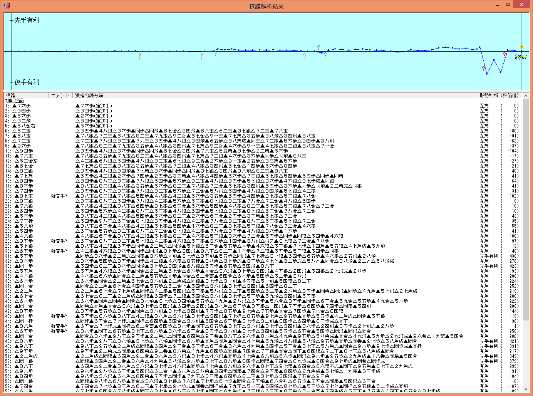Close the 棋譜解析結果 window
The image size is (533, 396).
[522, 5]
